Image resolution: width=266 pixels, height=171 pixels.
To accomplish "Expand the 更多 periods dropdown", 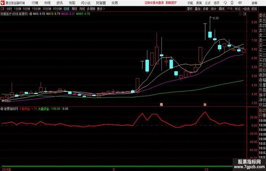I will pyautogui.click(x=101, y=9).
